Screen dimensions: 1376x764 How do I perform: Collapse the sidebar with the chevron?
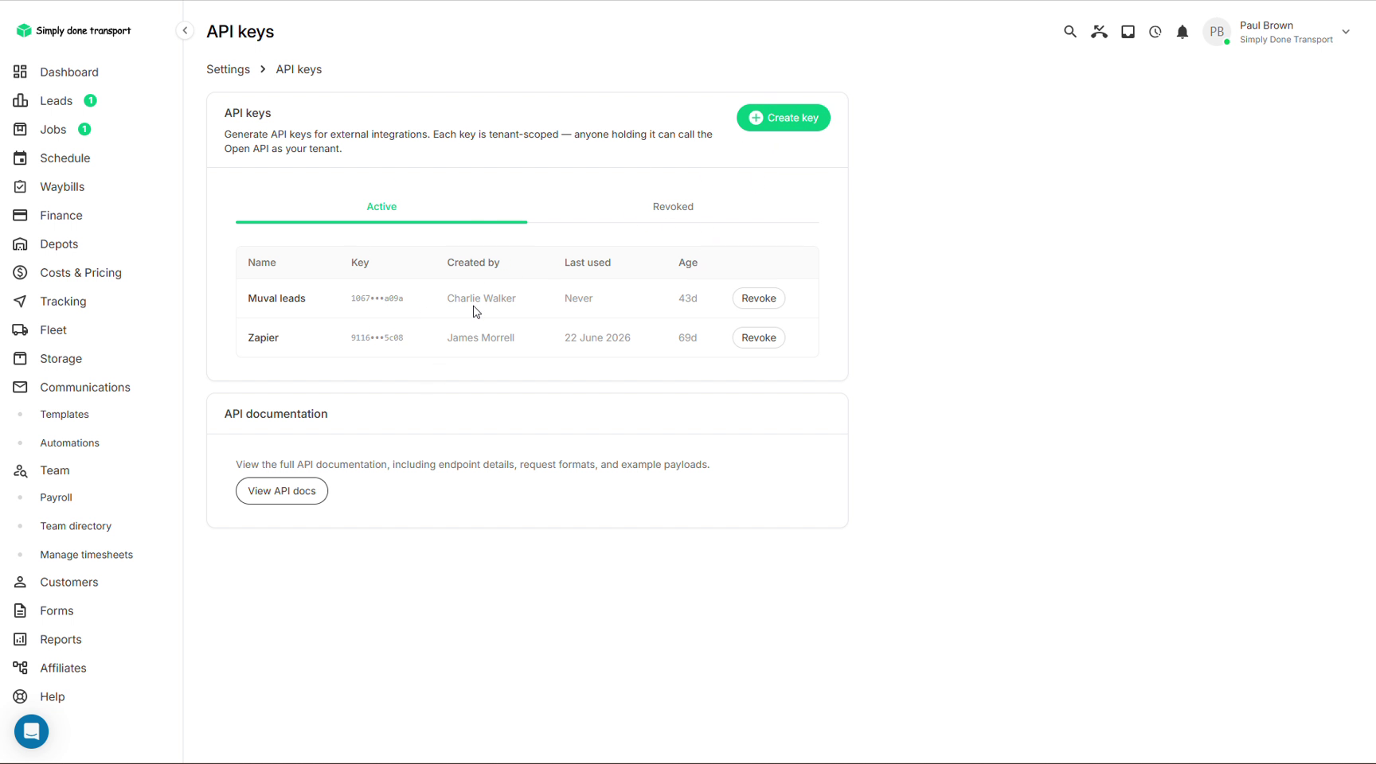(185, 31)
